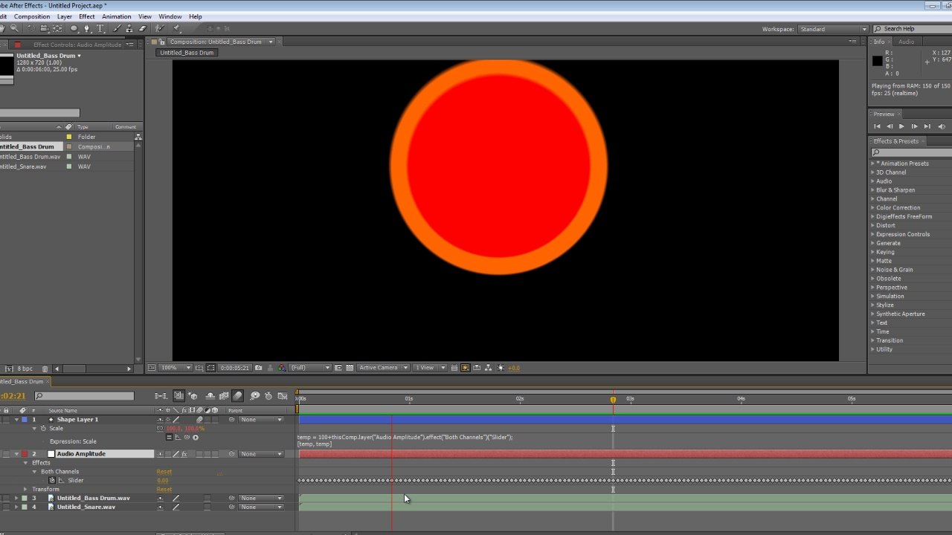Toggle Fast Previews lightning icon
The width and height of the screenshot is (952, 535).
tap(465, 367)
